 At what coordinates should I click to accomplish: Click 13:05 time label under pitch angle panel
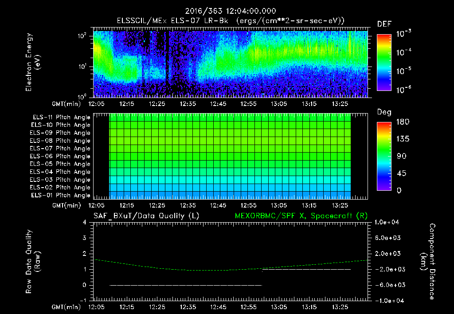point(279,205)
